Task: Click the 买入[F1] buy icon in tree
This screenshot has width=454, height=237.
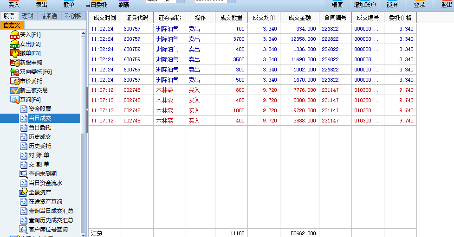Action: point(14,35)
